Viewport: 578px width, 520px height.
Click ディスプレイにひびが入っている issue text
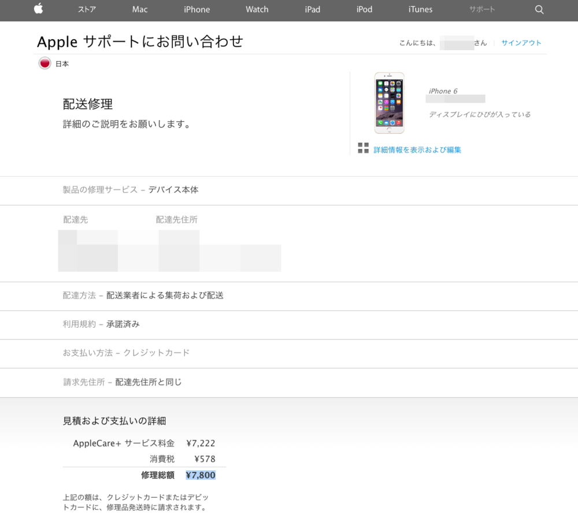click(x=480, y=114)
